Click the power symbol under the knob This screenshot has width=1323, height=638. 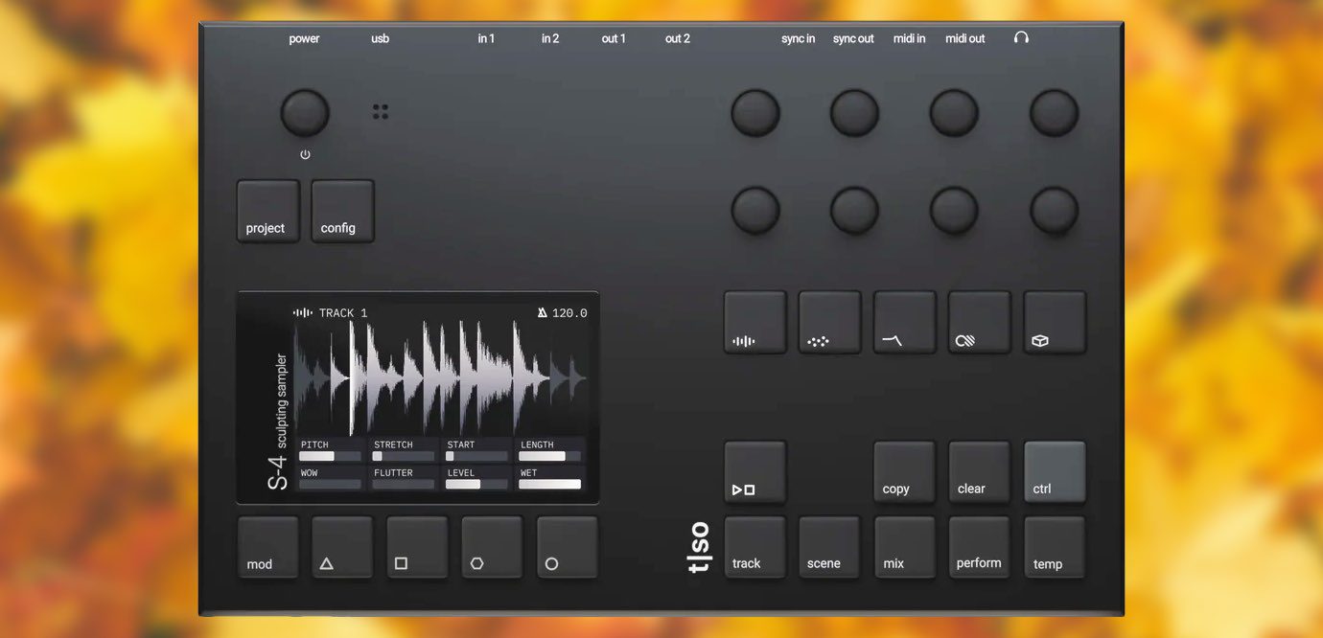(305, 154)
